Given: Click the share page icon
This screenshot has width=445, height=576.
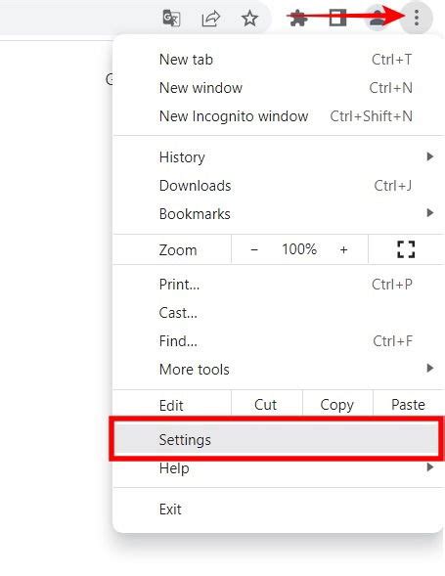Looking at the screenshot, I should pyautogui.click(x=210, y=18).
